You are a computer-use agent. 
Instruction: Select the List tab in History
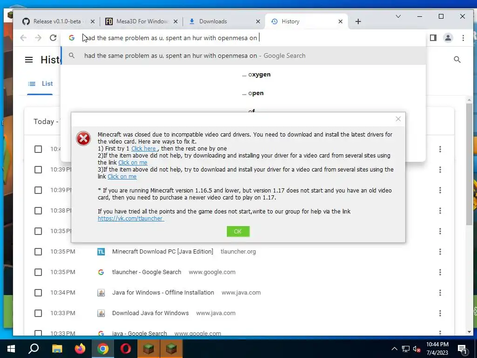(x=40, y=84)
